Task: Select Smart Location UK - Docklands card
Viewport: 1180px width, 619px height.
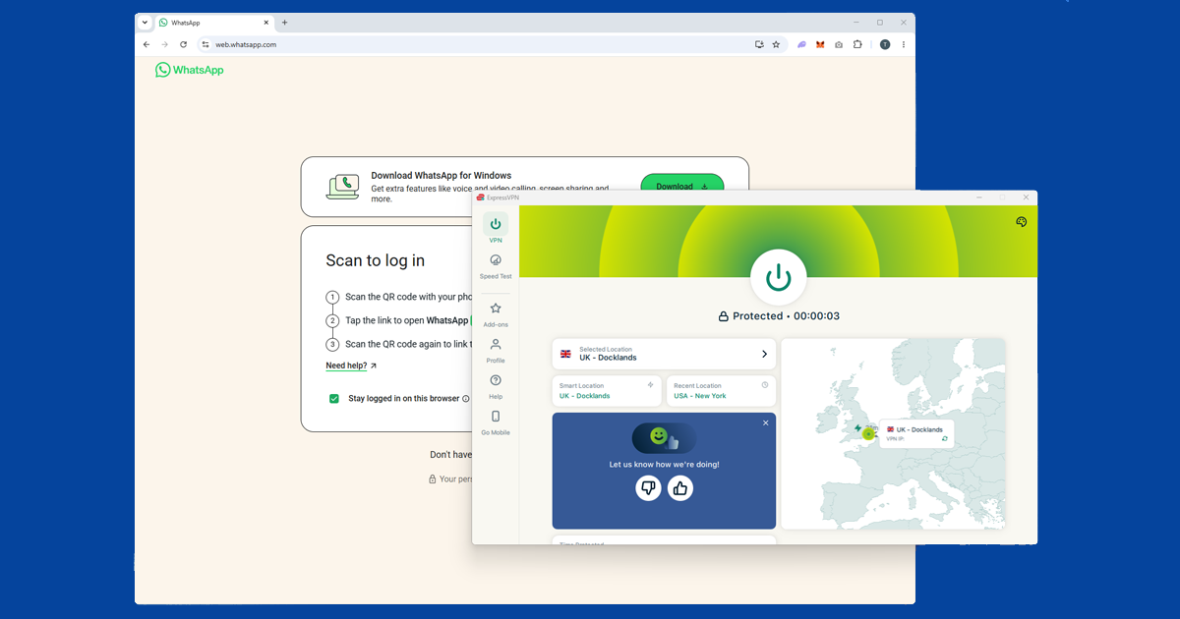Action: 607,391
